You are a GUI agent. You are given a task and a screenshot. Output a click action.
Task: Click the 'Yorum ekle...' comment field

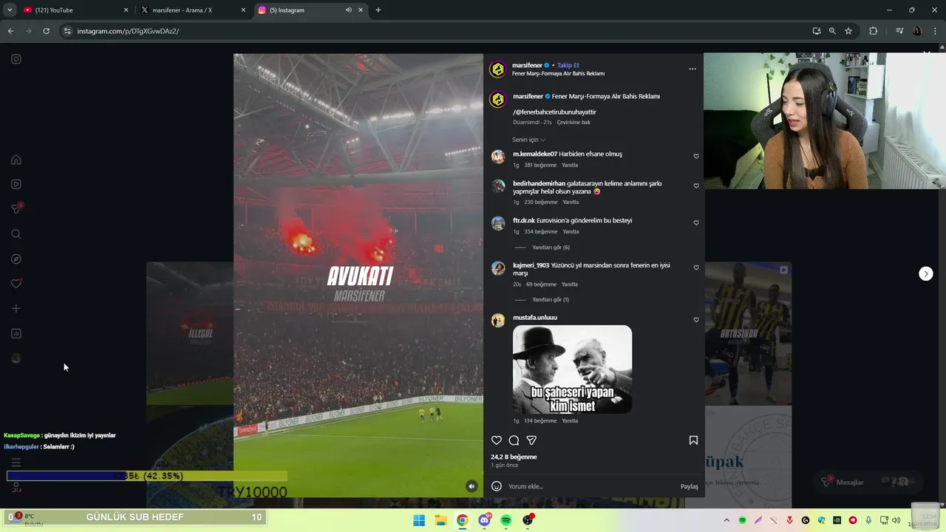[591, 486]
